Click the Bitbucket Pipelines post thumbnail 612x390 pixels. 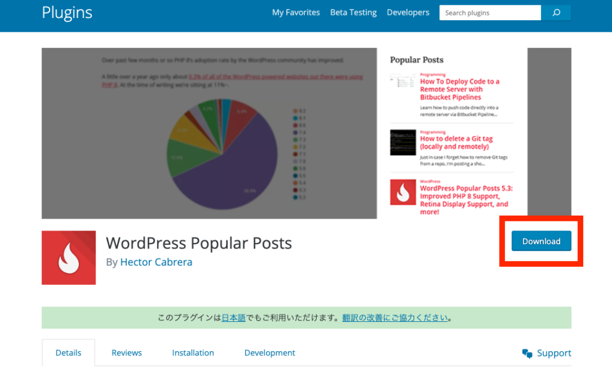click(403, 81)
